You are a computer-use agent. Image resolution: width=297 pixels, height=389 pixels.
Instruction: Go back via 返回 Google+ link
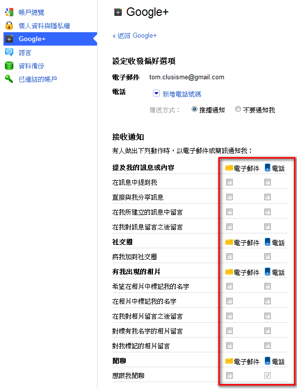(x=135, y=36)
